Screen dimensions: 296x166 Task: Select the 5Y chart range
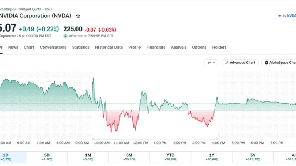coord(253,157)
